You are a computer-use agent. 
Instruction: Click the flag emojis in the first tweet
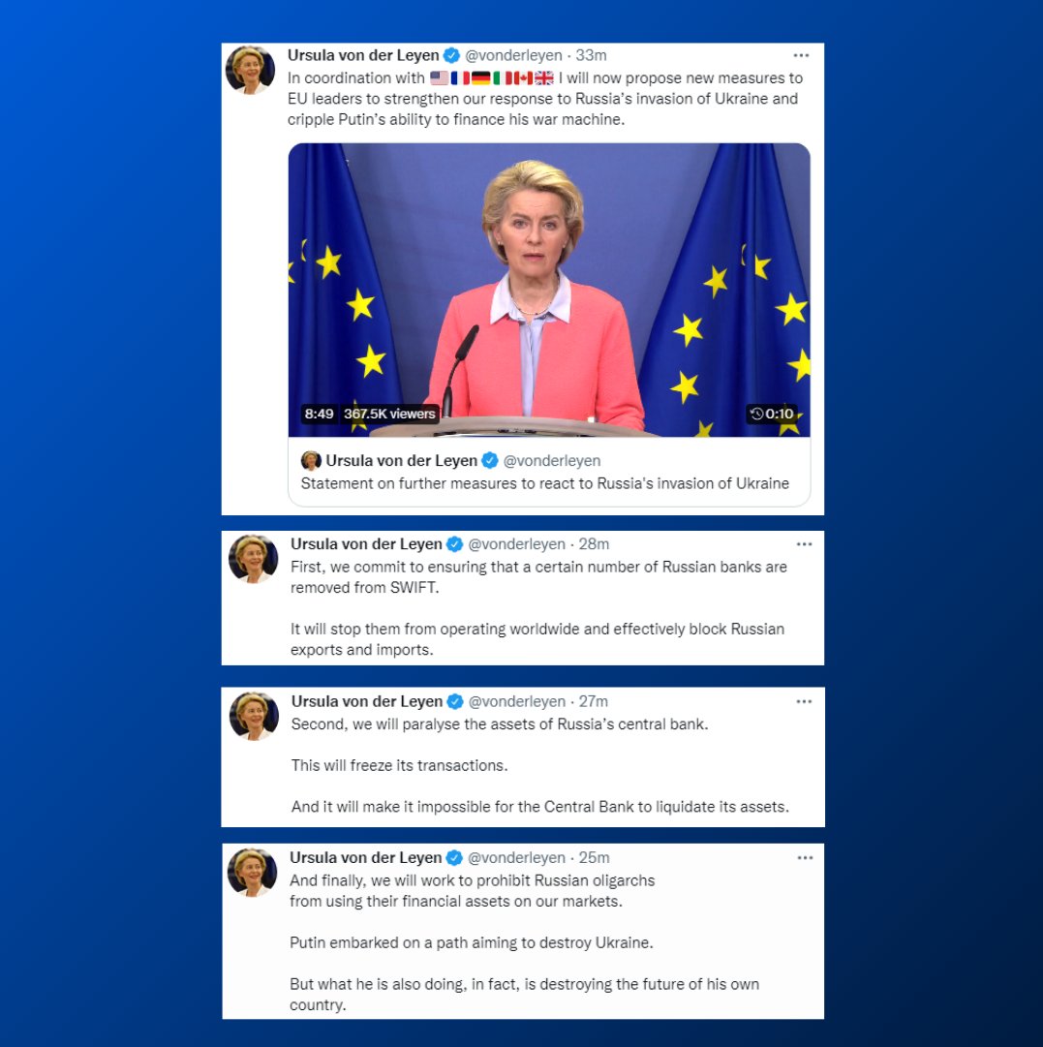tap(491, 78)
